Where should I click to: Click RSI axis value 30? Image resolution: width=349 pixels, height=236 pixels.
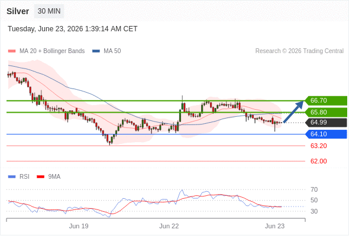314,211
